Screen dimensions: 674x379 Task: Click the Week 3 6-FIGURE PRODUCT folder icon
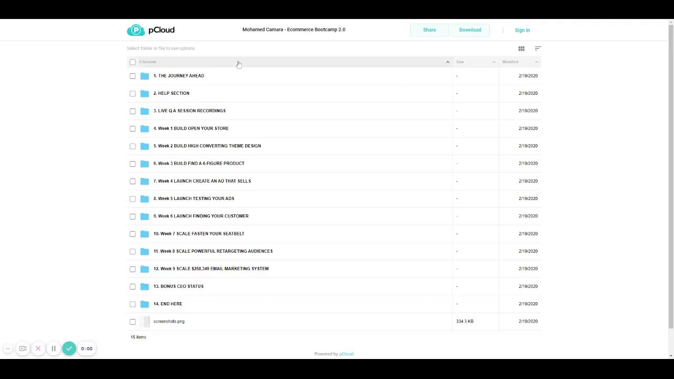pyautogui.click(x=144, y=164)
